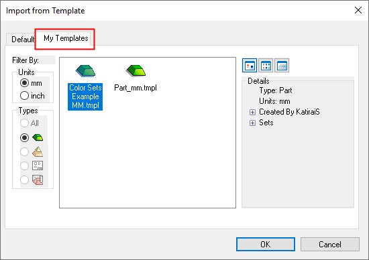
Task: Expand the Sets node
Action: pos(252,123)
